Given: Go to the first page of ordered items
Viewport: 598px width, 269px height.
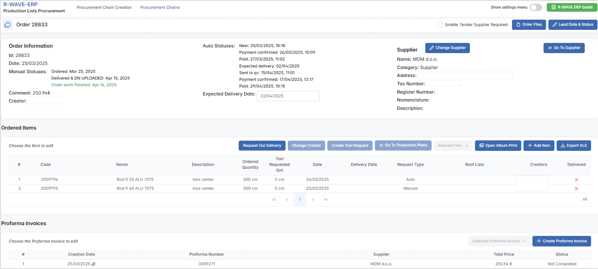Looking at the screenshot, I should click(x=274, y=200).
